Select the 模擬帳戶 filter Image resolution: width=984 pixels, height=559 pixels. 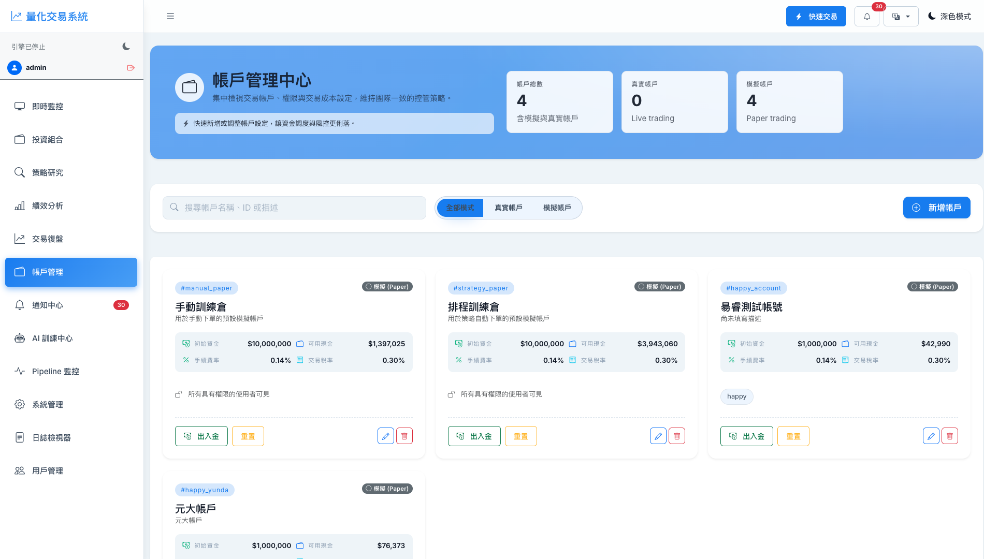pos(557,208)
